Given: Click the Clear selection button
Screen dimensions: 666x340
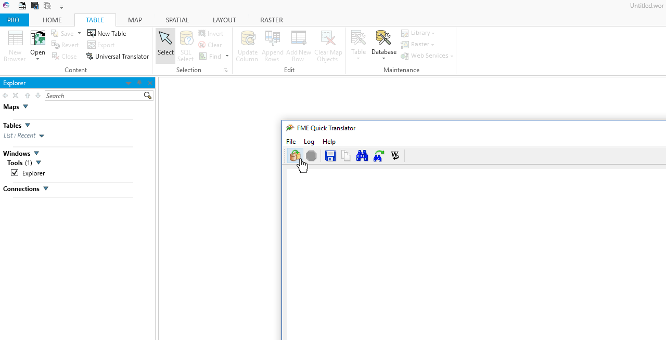Looking at the screenshot, I should pos(210,45).
